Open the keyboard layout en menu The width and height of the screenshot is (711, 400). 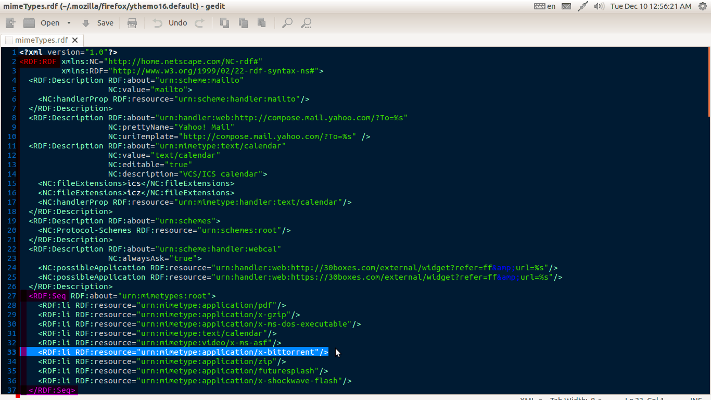(545, 6)
